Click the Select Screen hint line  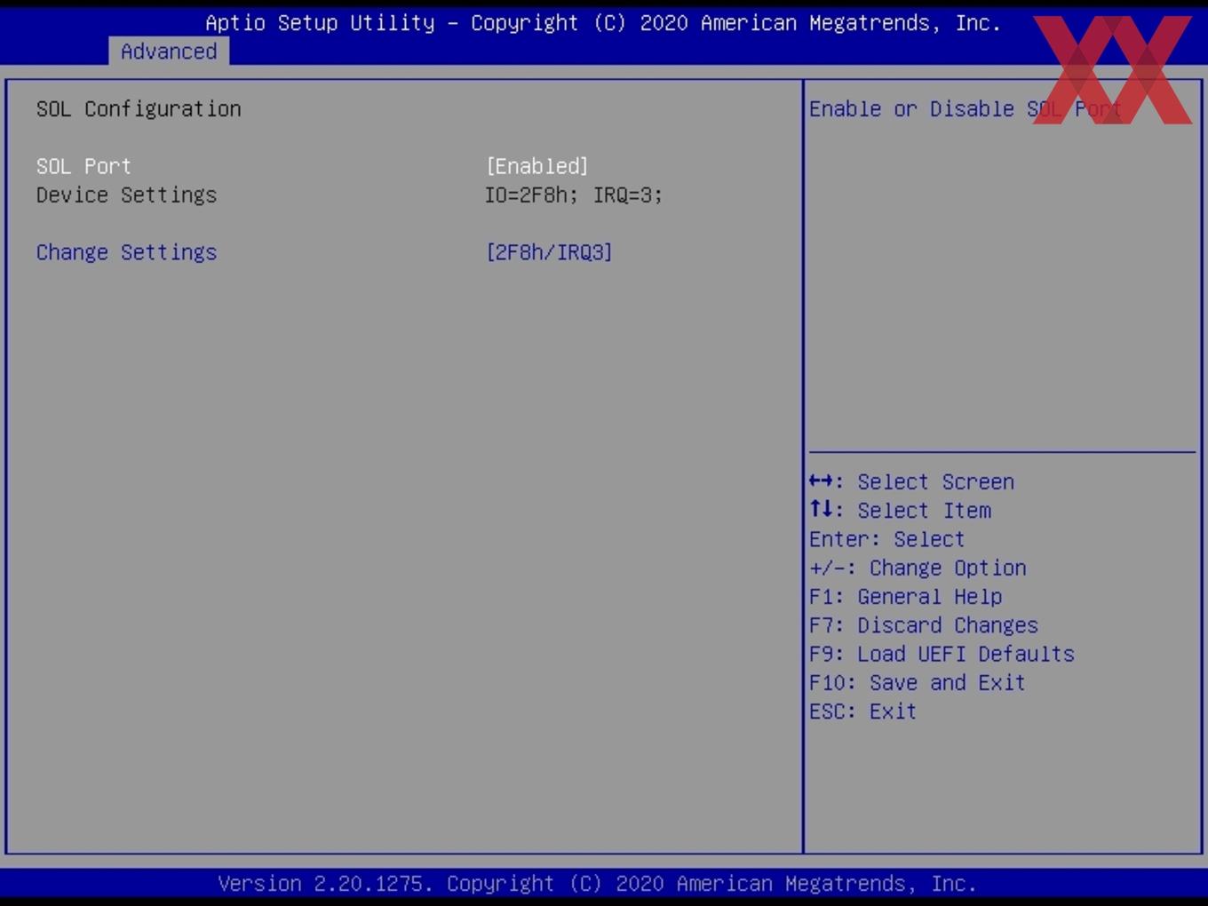click(911, 481)
